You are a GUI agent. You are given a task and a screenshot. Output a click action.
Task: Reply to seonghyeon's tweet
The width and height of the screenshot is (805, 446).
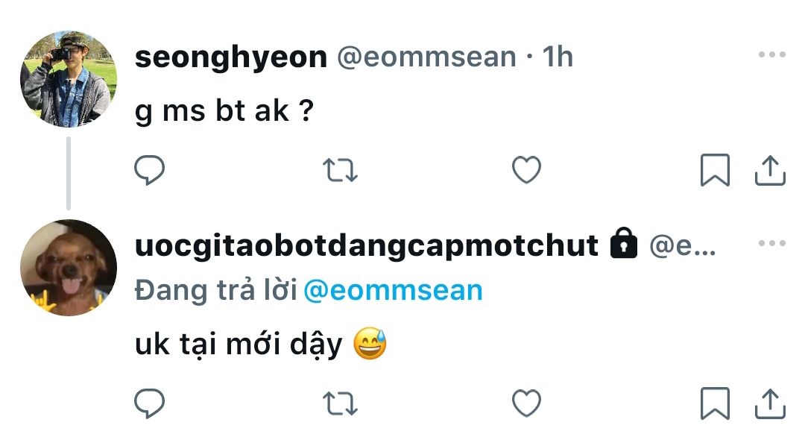tap(149, 171)
